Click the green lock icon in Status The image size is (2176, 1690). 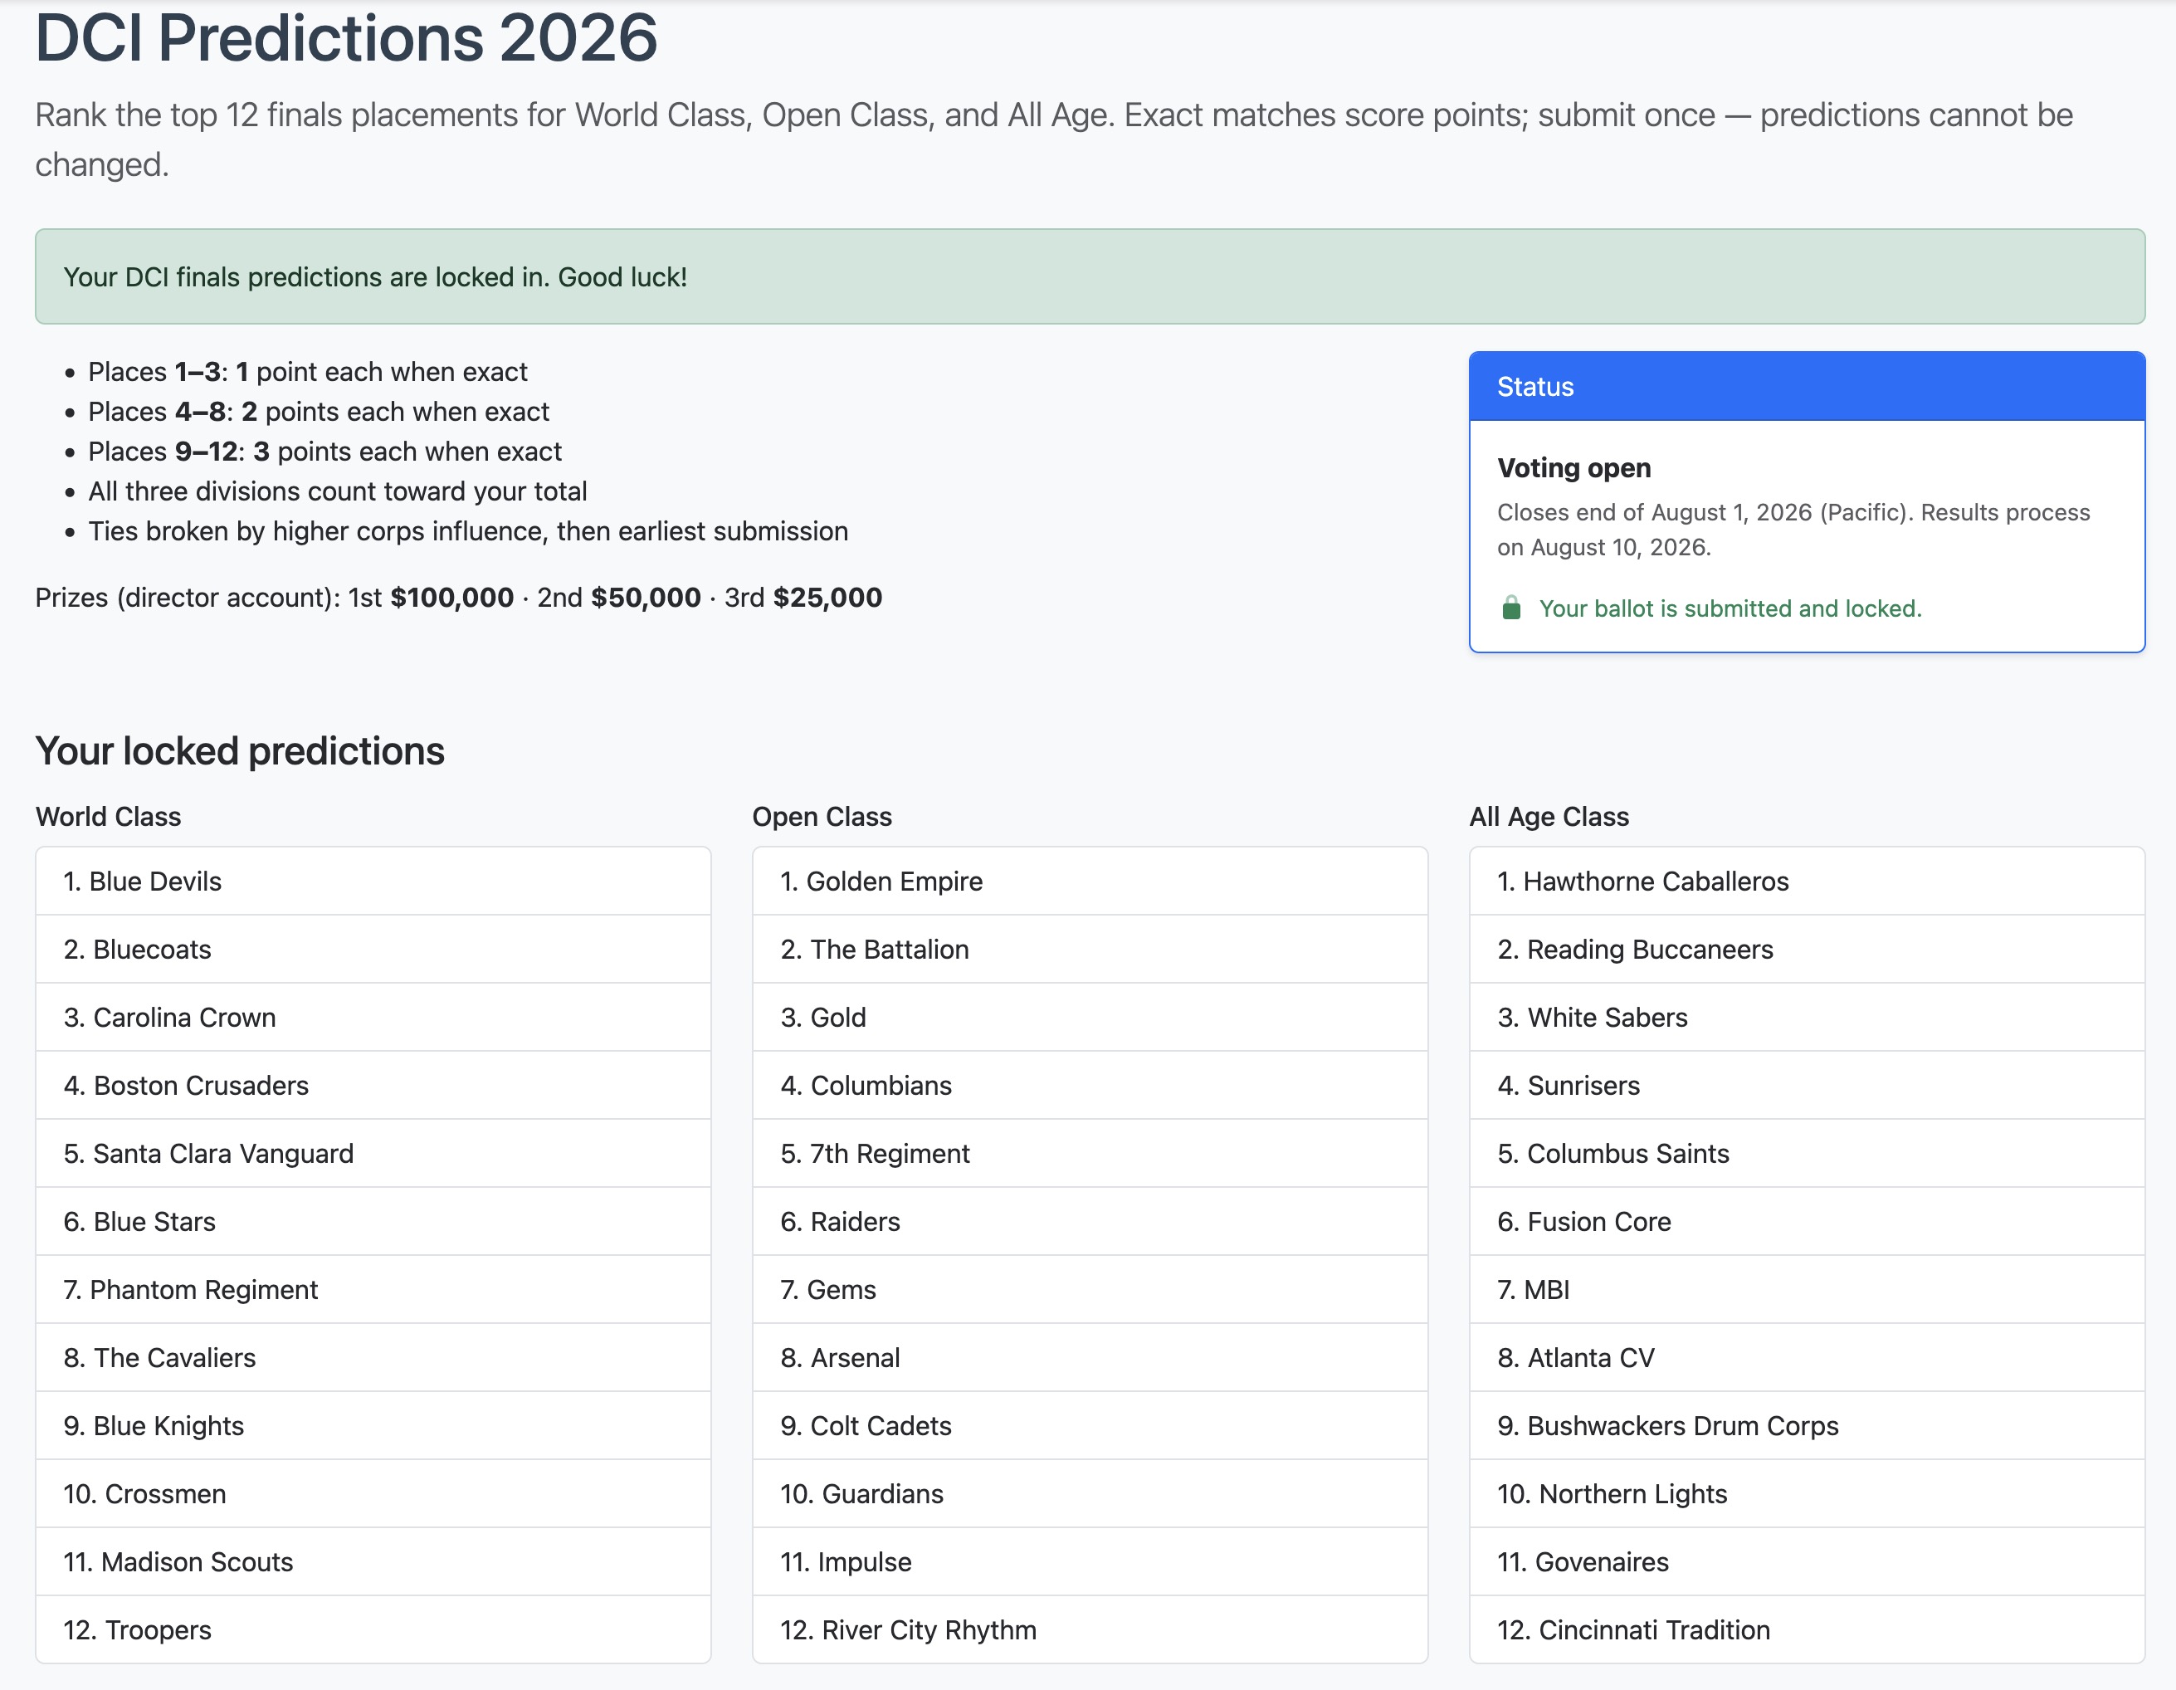1510,608
